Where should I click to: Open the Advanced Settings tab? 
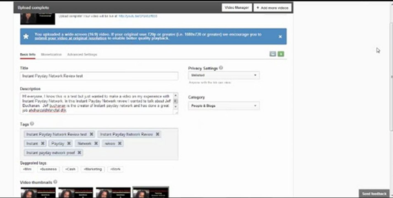(x=82, y=54)
